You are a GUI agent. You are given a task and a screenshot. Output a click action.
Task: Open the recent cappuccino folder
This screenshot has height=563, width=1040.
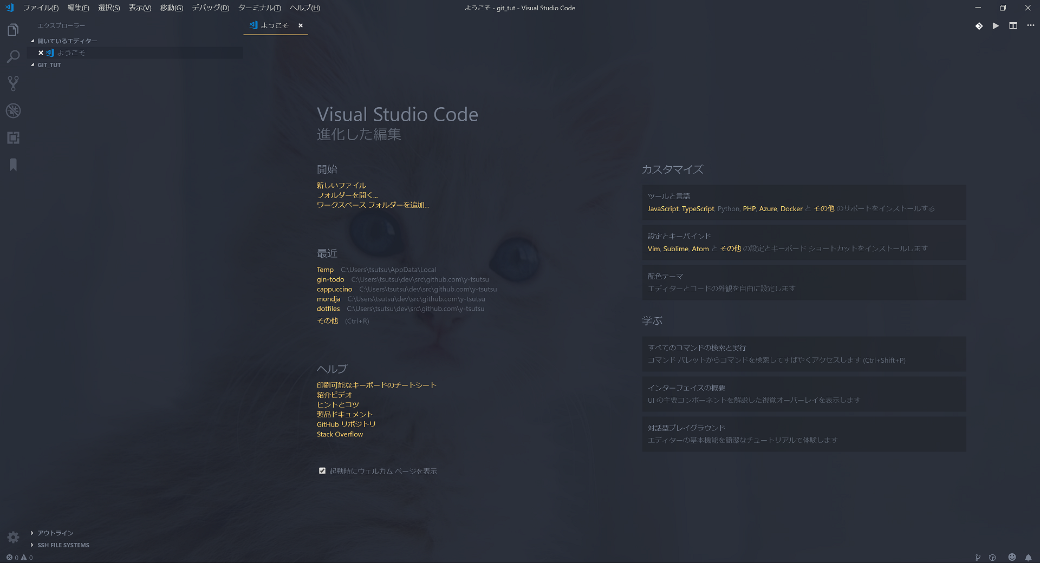tap(334, 289)
